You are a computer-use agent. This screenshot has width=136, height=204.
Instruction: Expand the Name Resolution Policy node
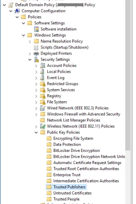coord(30,41)
